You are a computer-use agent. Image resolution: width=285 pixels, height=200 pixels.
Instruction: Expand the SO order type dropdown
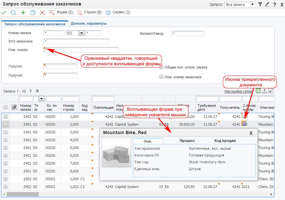[x=81, y=33]
